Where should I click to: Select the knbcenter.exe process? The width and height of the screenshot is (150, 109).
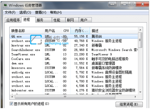point(74,90)
